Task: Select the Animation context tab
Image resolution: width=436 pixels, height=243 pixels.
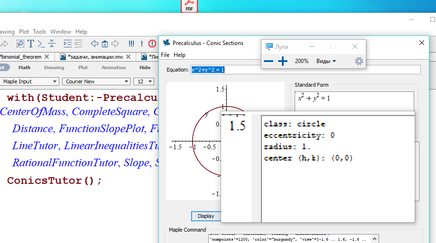Action: (x=113, y=67)
